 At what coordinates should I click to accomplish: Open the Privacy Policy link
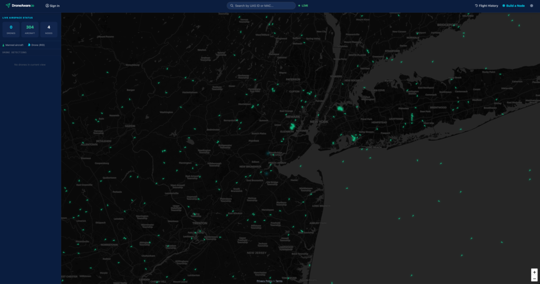point(265,281)
